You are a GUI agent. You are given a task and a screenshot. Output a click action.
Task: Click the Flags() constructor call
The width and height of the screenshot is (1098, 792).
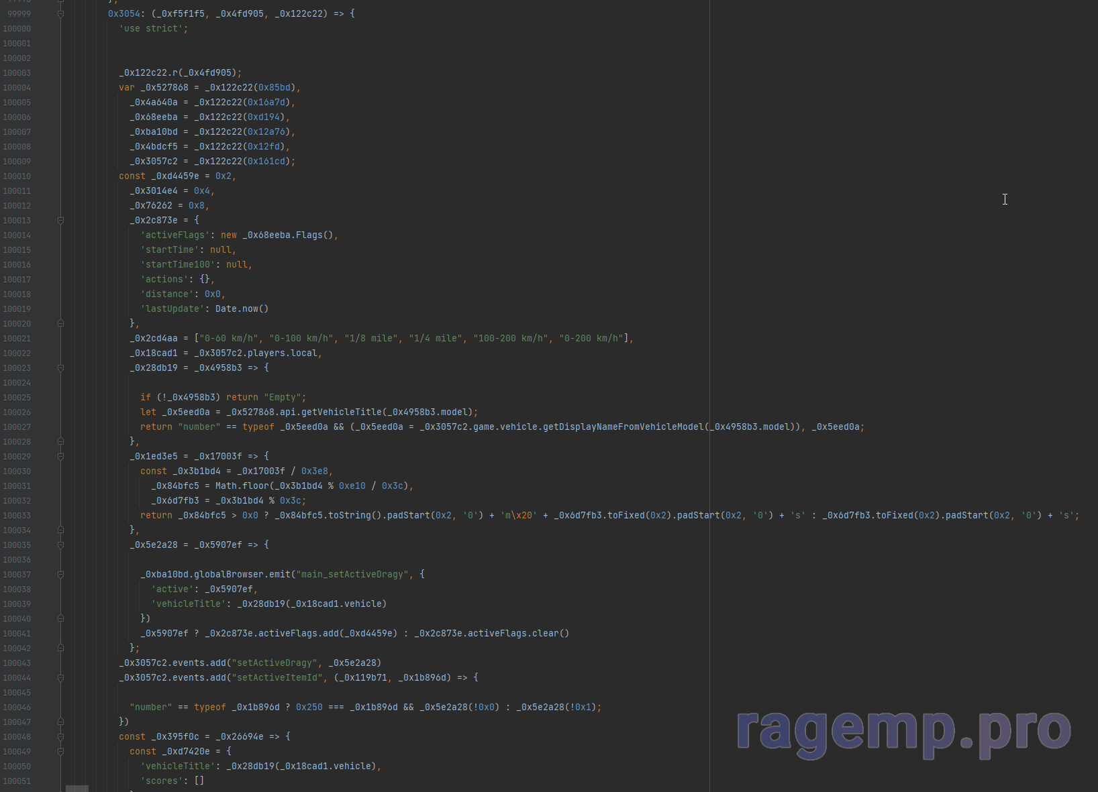pyautogui.click(x=315, y=235)
